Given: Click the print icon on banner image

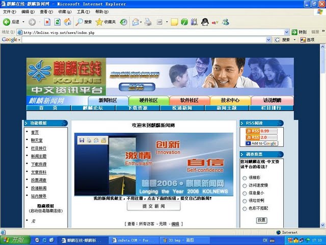Looking at the screenshot, I should [89, 140].
